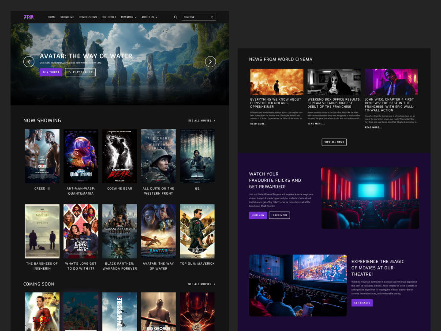
Task: Select What's Love Got To Do With It poster
Action: coord(81,231)
